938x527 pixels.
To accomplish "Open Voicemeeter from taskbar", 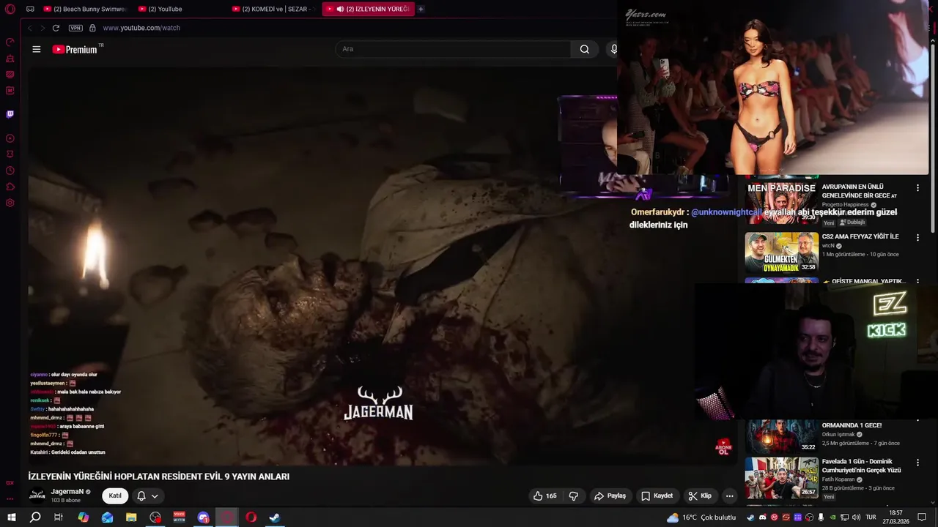I will point(180,517).
